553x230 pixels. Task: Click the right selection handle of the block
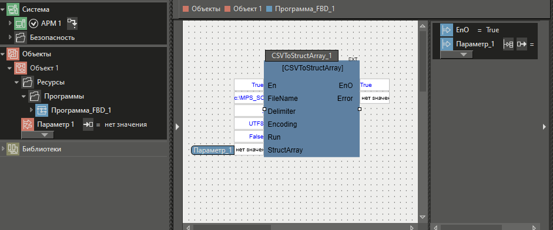point(360,109)
